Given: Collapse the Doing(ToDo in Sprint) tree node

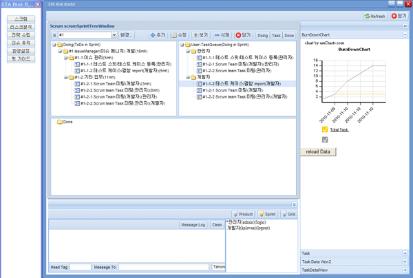Looking at the screenshot, I should (54, 45).
